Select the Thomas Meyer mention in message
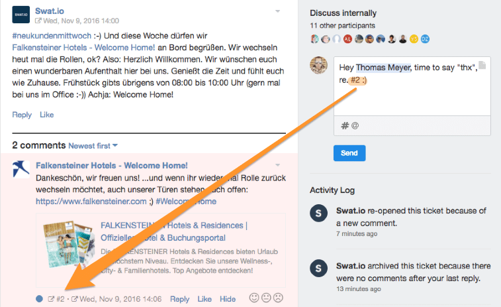 point(383,68)
